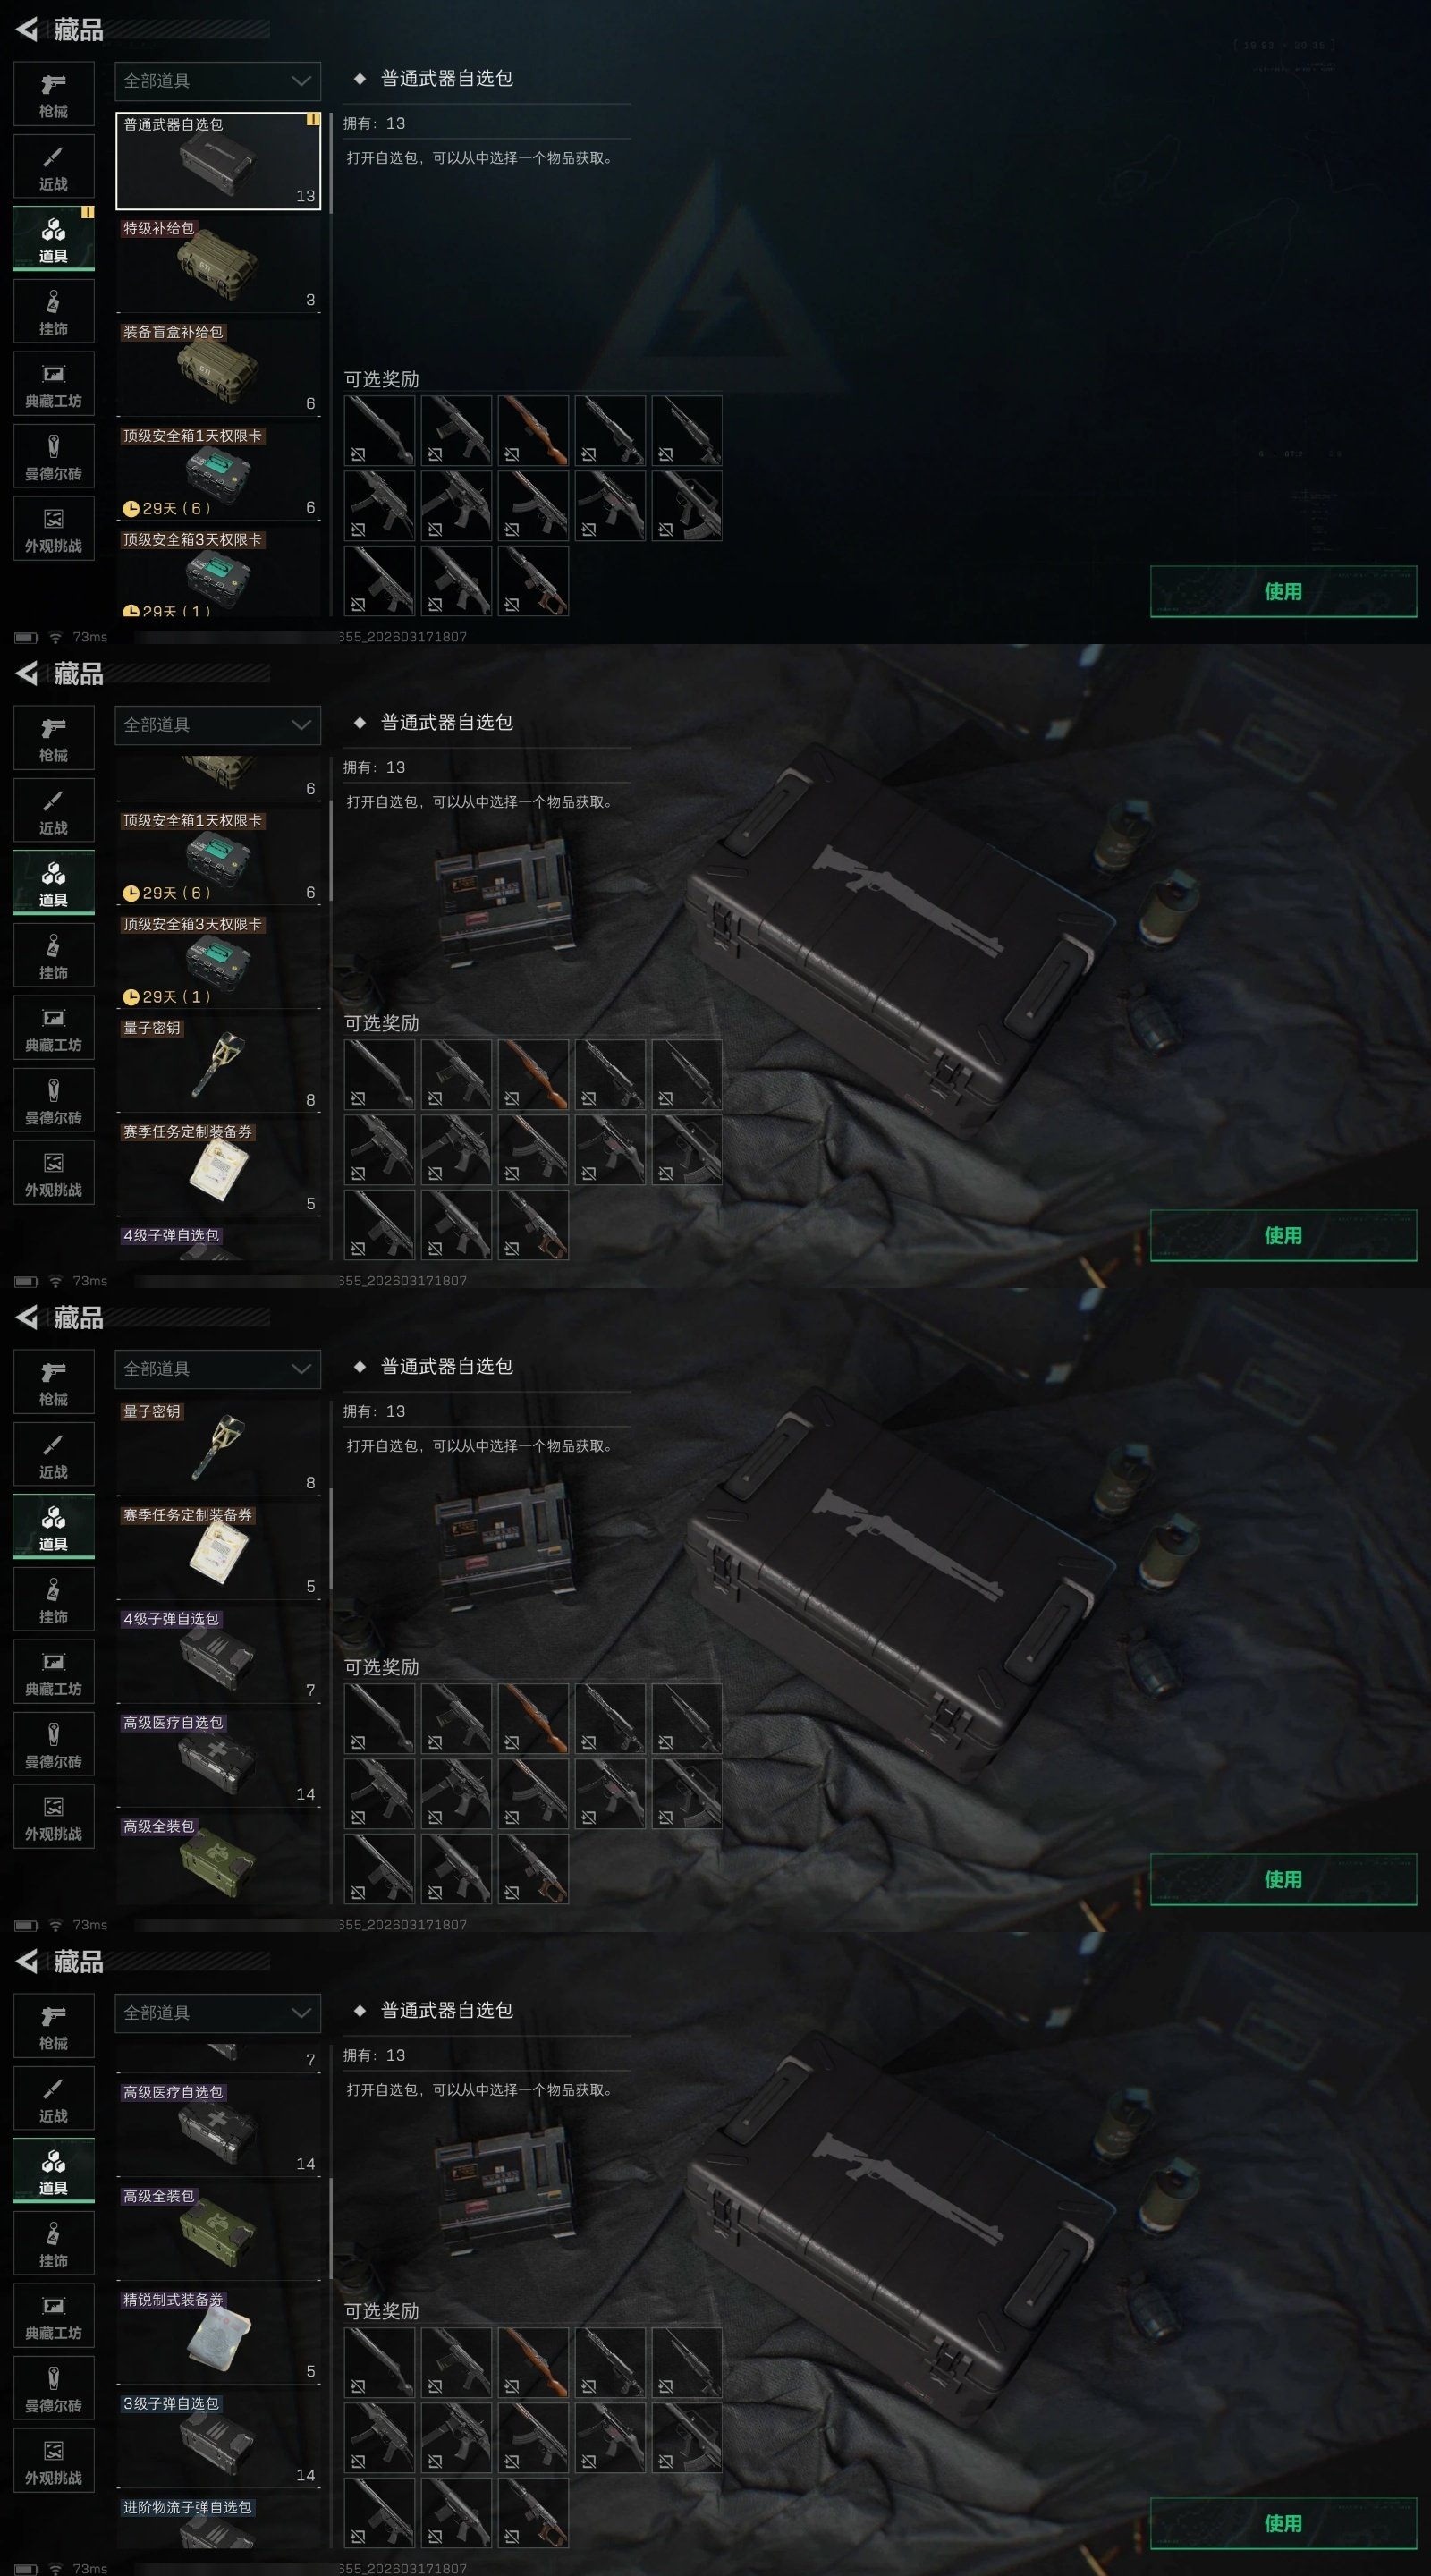This screenshot has width=1431, height=2576.
Task: Go back via arrow next to 藏品 on blue screen
Action: (27, 30)
